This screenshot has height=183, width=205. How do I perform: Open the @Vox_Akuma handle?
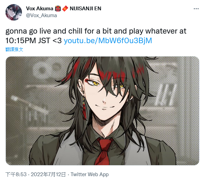tap(41, 15)
